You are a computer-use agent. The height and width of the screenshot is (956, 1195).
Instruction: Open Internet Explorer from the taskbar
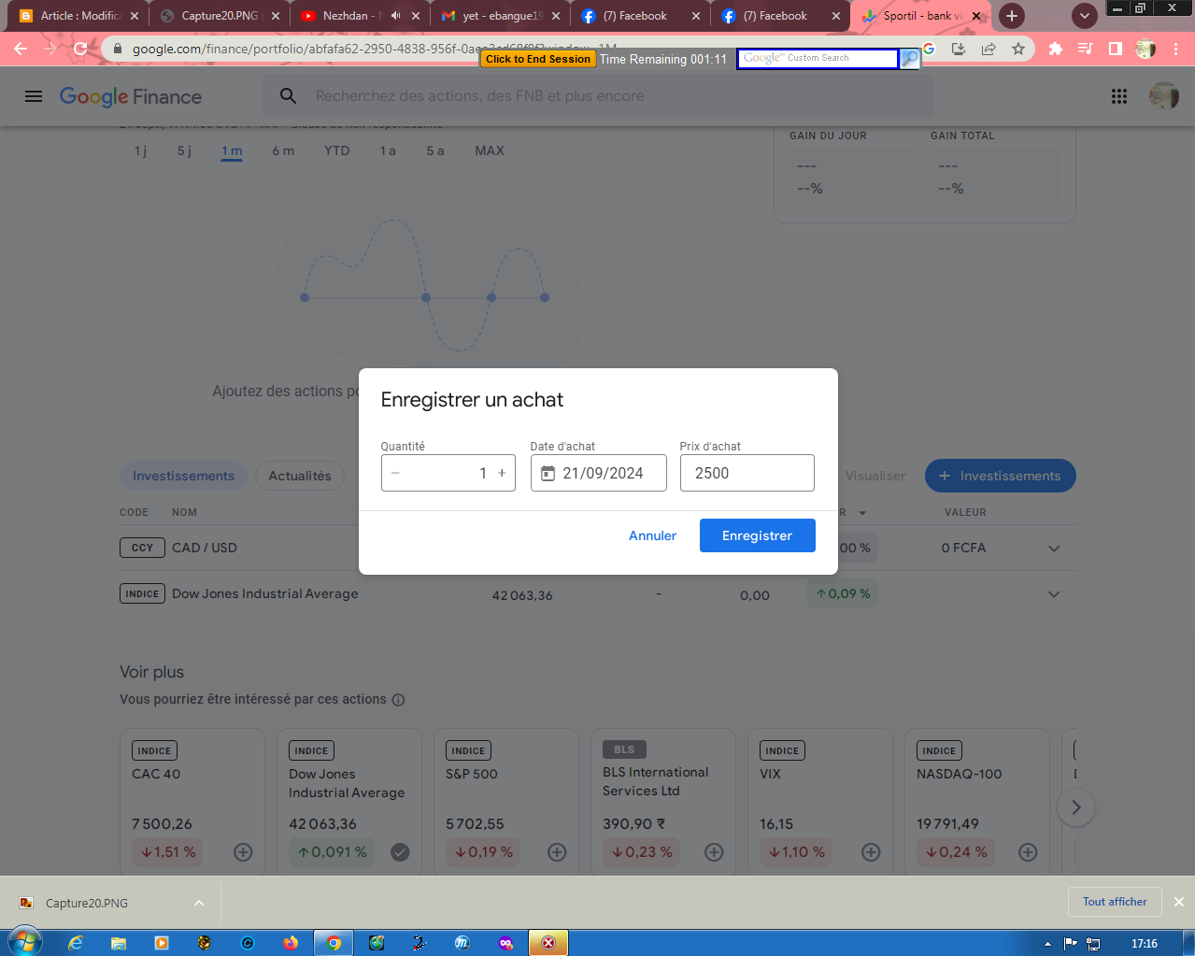click(76, 943)
